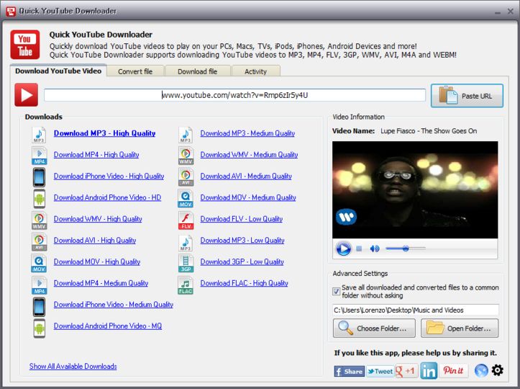Click Download MP4 - High Quality link

96,154
